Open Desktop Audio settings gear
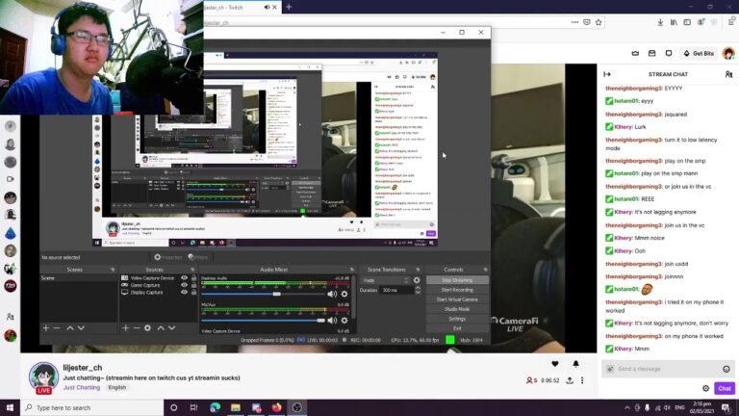The height and width of the screenshot is (416, 739). [344, 294]
